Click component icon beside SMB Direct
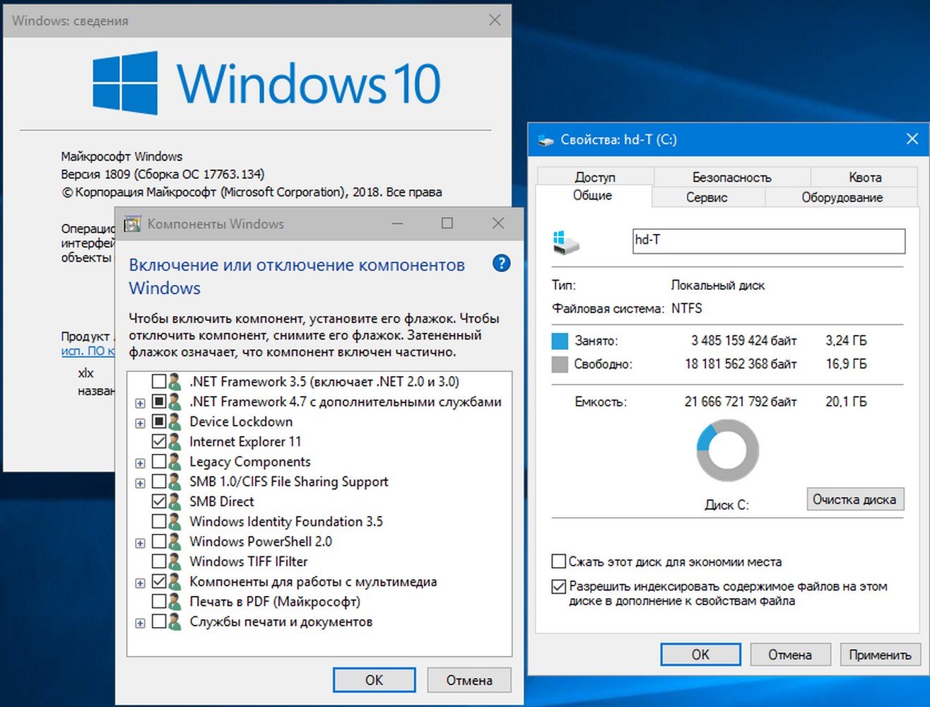This screenshot has height=707, width=930. pos(175,501)
